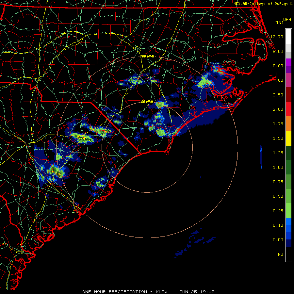Click the 6.00 scale value

point(278,66)
